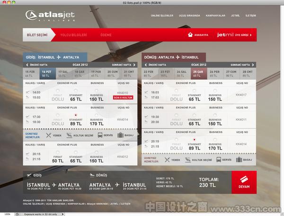Image resolution: width=284 pixels, height=216 pixels.
Task: Open footer link İletişim
Action: click(x=125, y=204)
